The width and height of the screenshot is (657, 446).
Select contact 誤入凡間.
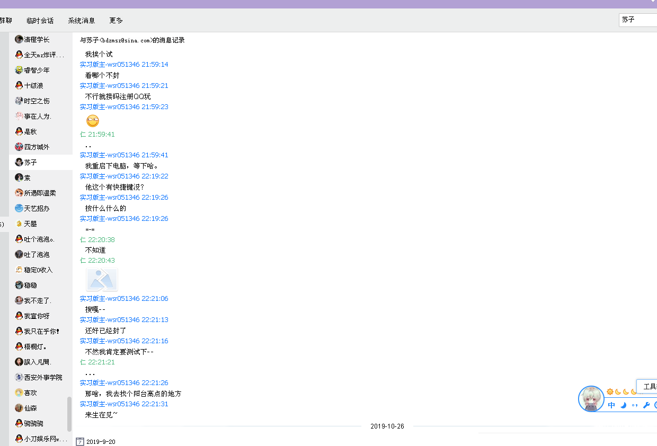pyautogui.click(x=41, y=362)
